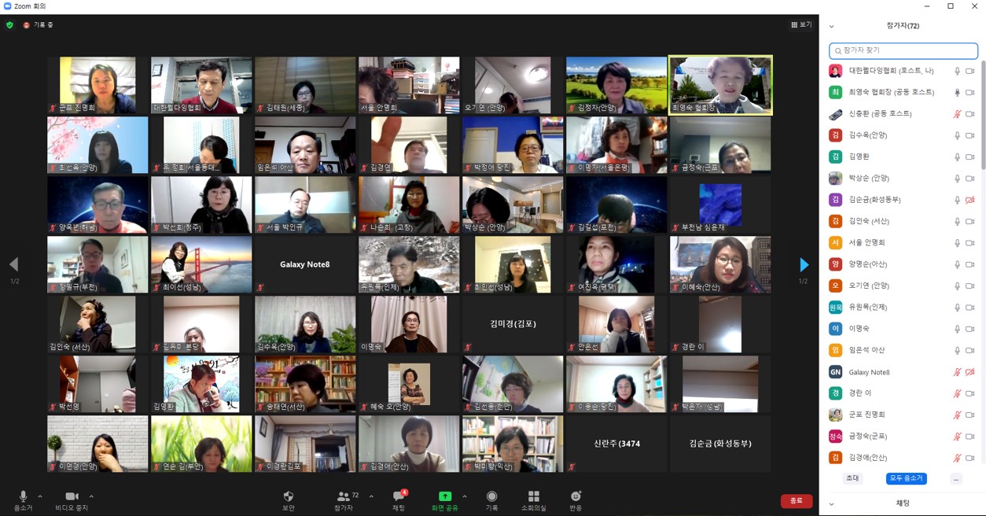Open the 보기 (View) menu
Viewport: 986px width, 516px height.
pos(801,25)
